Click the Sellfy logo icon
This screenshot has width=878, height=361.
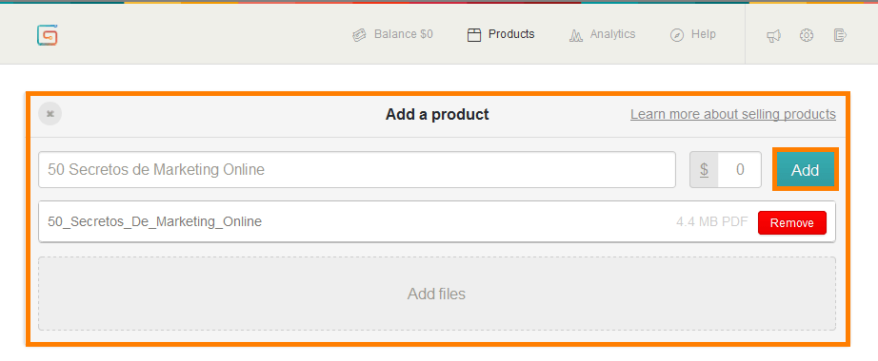(x=48, y=35)
